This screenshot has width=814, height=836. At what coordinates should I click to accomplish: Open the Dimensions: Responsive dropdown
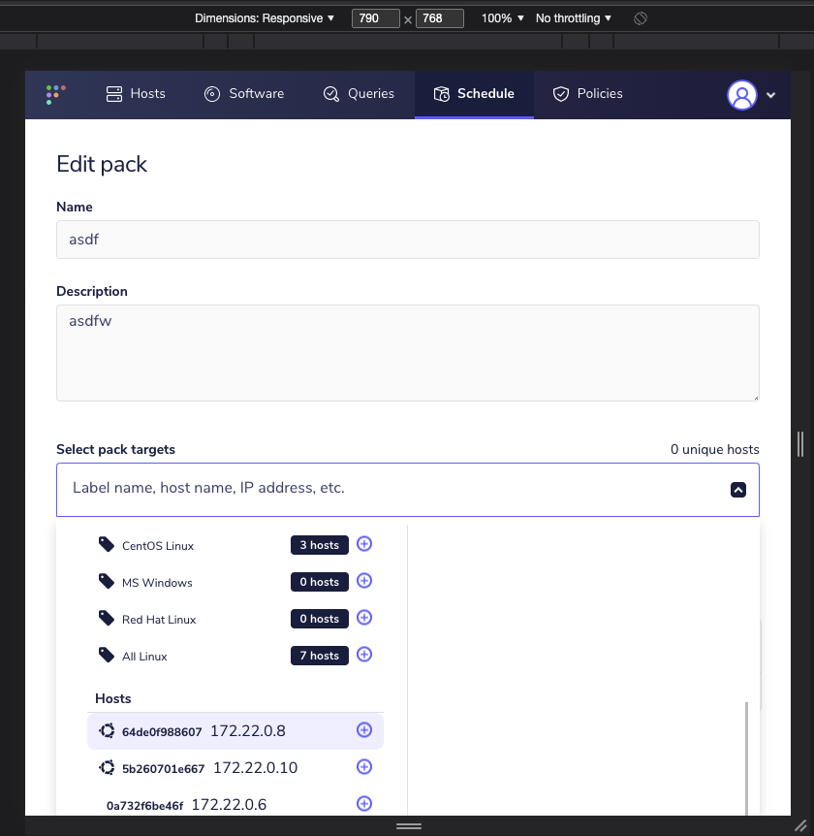pyautogui.click(x=265, y=18)
